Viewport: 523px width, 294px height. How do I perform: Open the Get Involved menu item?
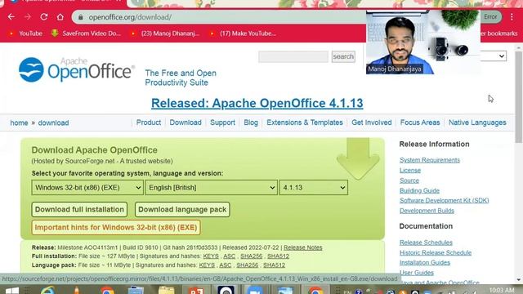(x=372, y=122)
